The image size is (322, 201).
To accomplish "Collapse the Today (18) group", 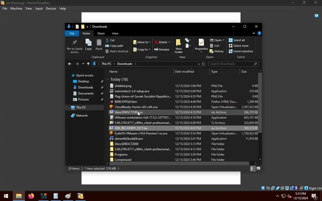I will (x=108, y=79).
